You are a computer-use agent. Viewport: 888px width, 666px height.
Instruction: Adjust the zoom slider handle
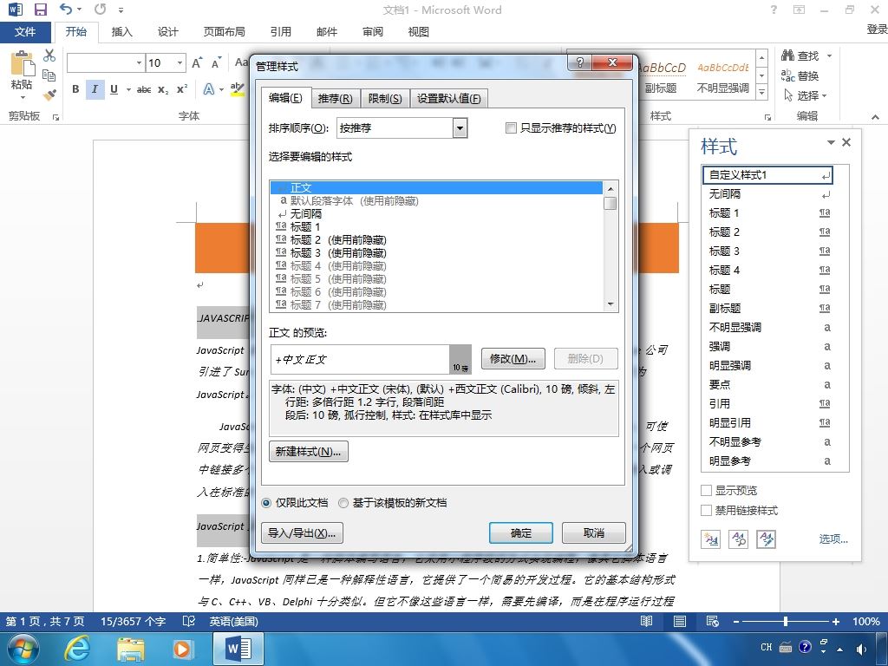coord(786,621)
